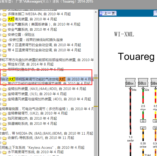This screenshot has width=157, height=156.
Task: Select 大灯清洗装置, 自 2010 年 4 月起
Action: [32, 19]
